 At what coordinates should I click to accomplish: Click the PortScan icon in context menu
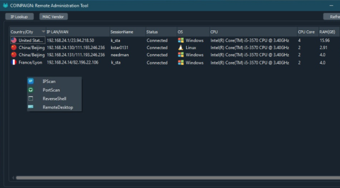[31, 90]
